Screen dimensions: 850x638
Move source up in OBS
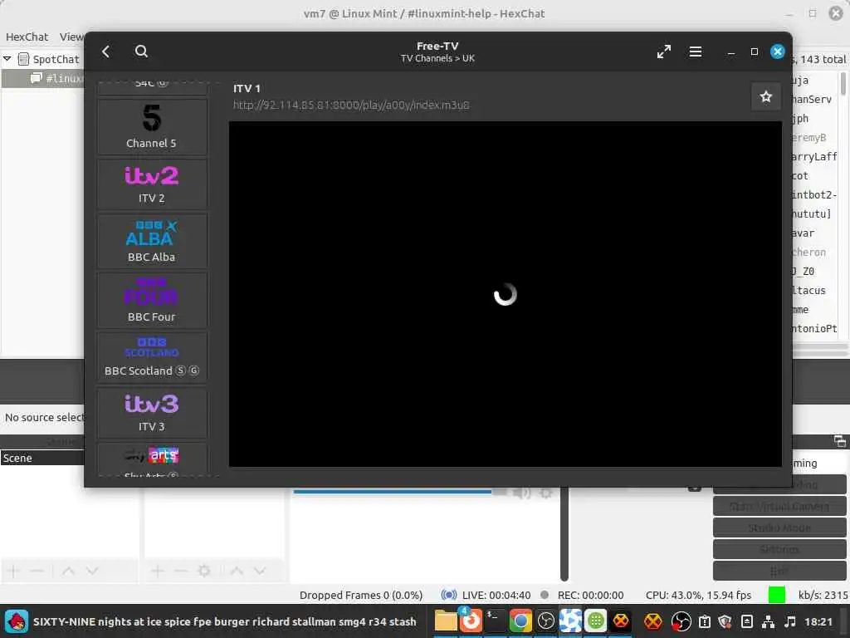(x=237, y=571)
